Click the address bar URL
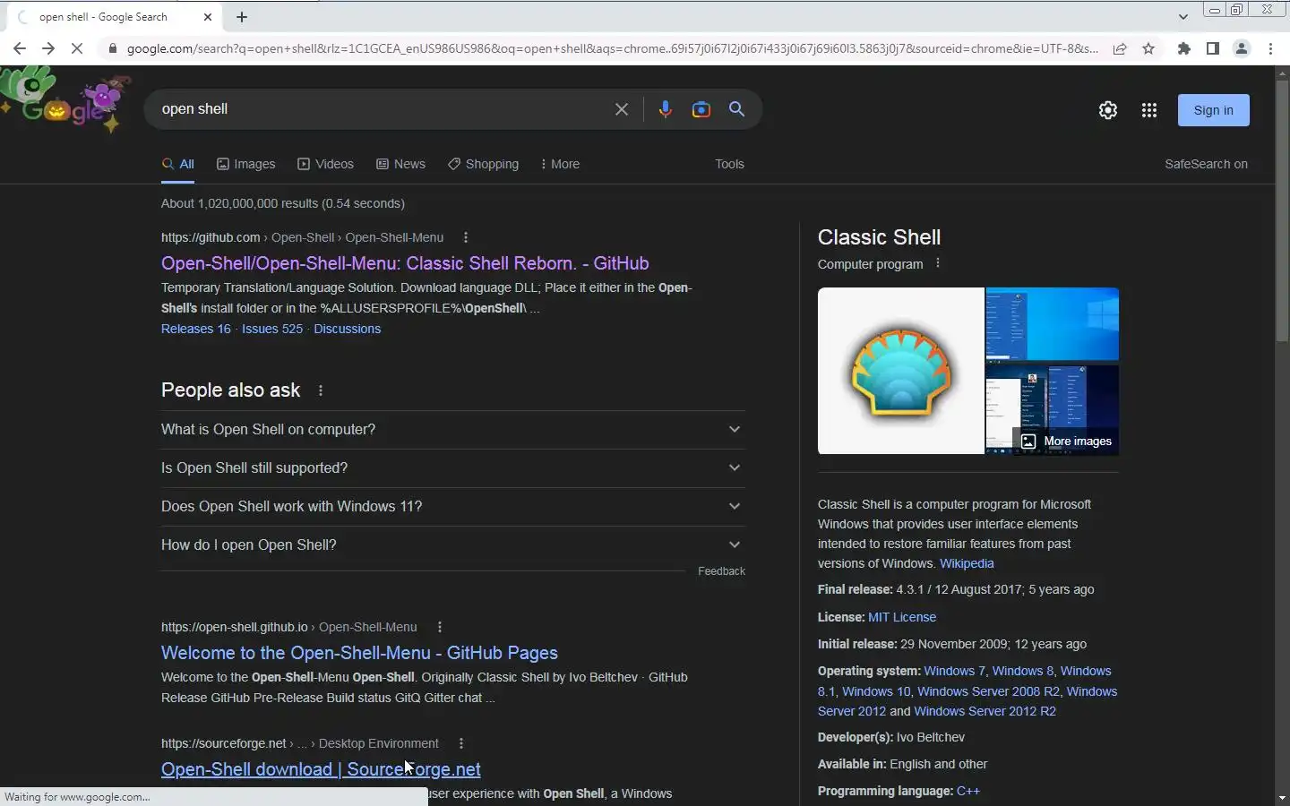Screen dimensions: 1290x806 pos(613,48)
